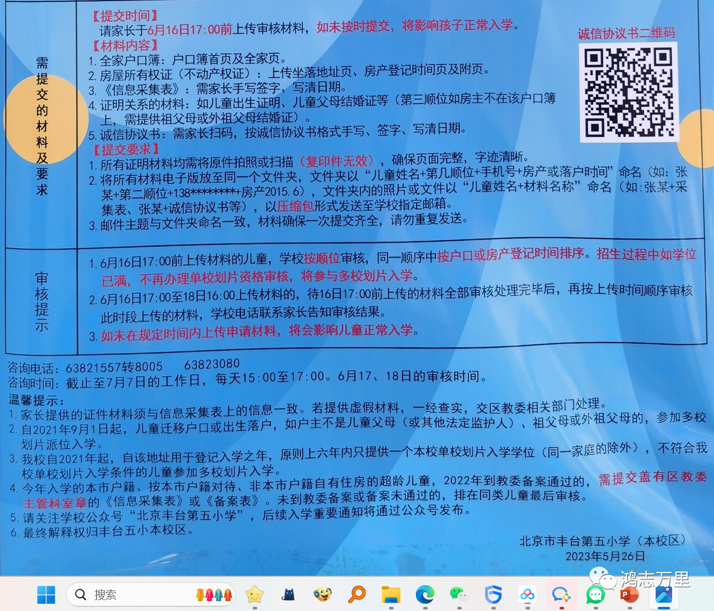This screenshot has width=714, height=611.
Task: Open WeChat from the taskbar
Action: [x=459, y=595]
